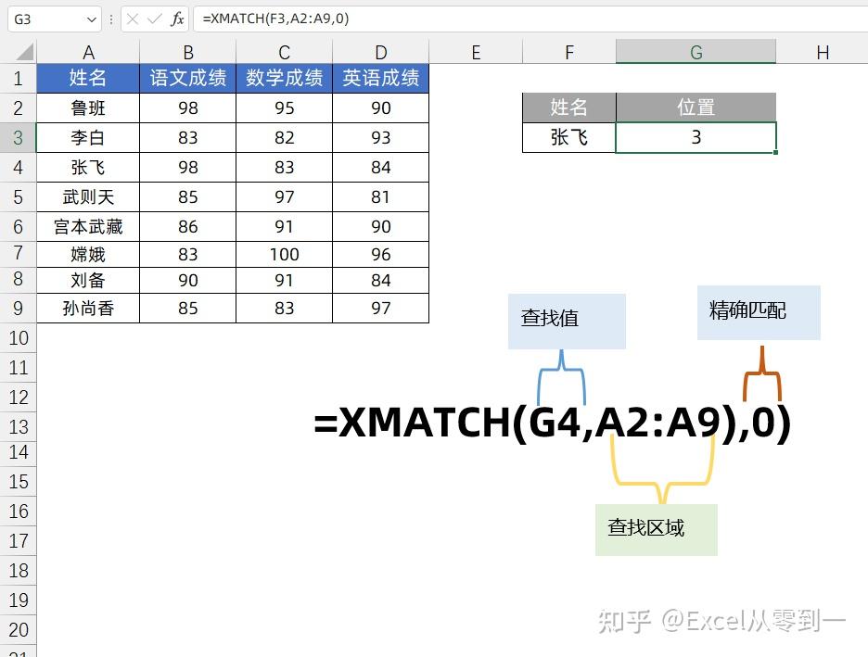Image resolution: width=868 pixels, height=657 pixels.
Task: Click the blue 查找值 annotation label
Action: [566, 319]
